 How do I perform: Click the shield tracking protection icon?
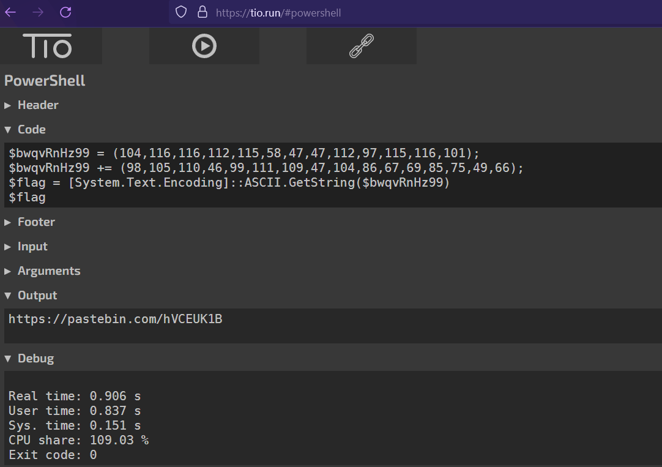(180, 12)
